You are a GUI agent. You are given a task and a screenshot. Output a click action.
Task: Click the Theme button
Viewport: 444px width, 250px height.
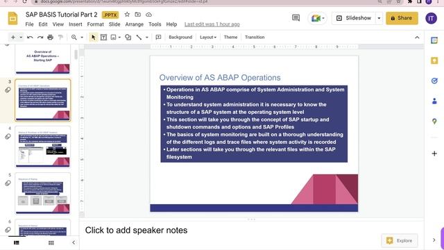coord(230,37)
